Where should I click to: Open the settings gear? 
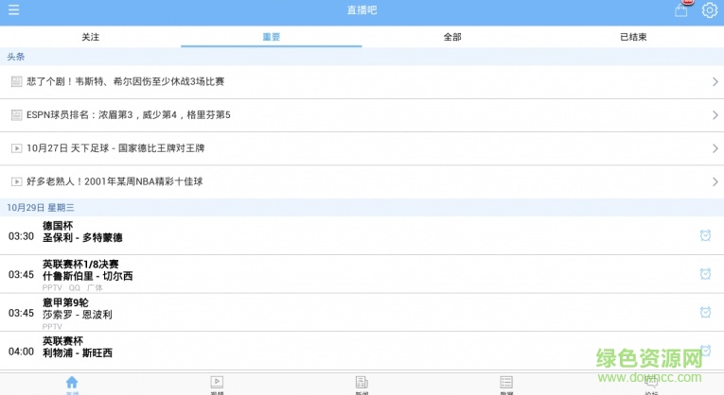click(x=710, y=10)
